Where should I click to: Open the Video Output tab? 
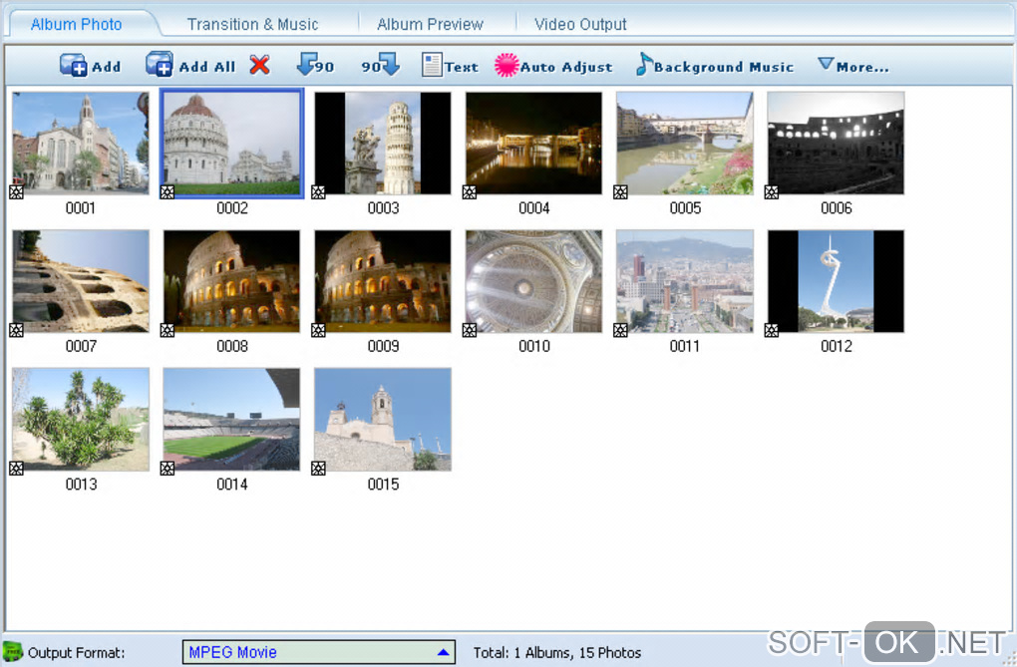pos(580,25)
